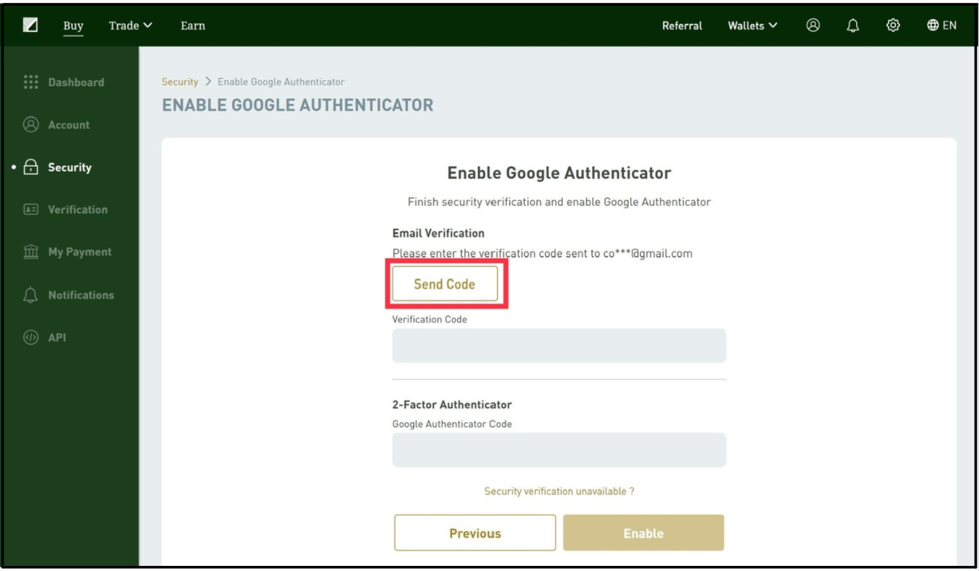This screenshot has height=571, width=979.
Task: Click the API code icon
Action: (30, 338)
